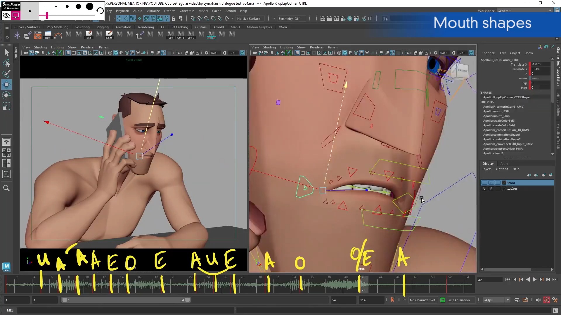
Task: Toggle visibility V on Geo layer
Action: (x=484, y=189)
